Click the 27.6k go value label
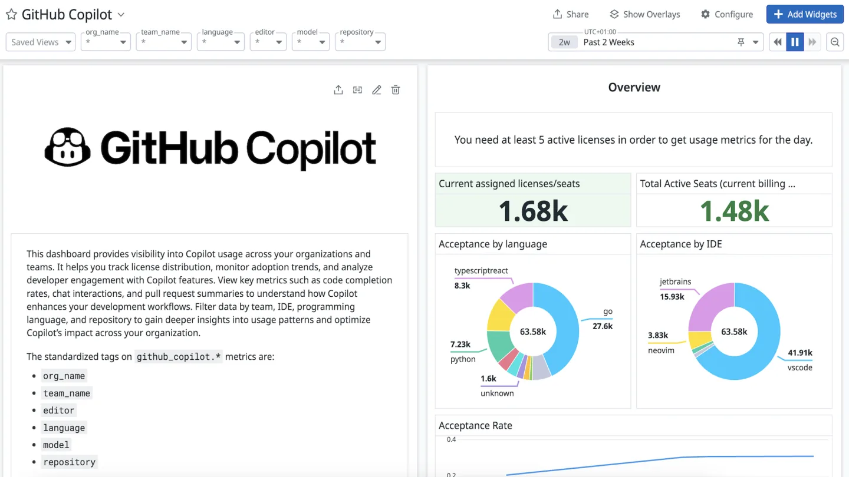Screen dimensions: 849x477 (x=603, y=326)
